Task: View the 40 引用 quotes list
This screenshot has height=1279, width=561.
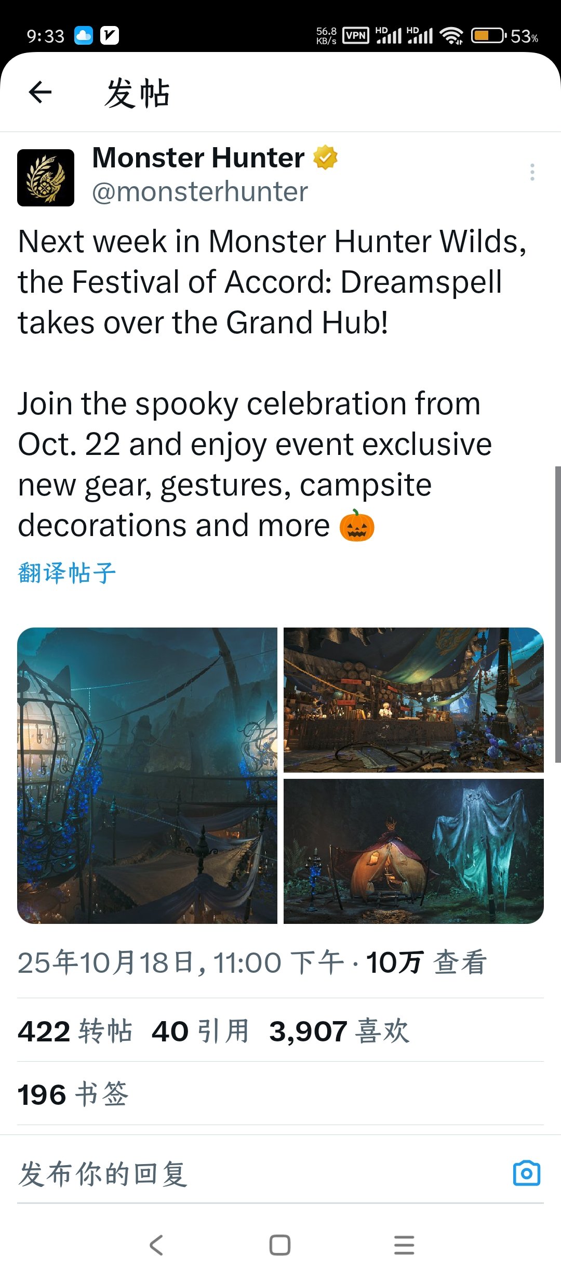Action: (201, 1031)
